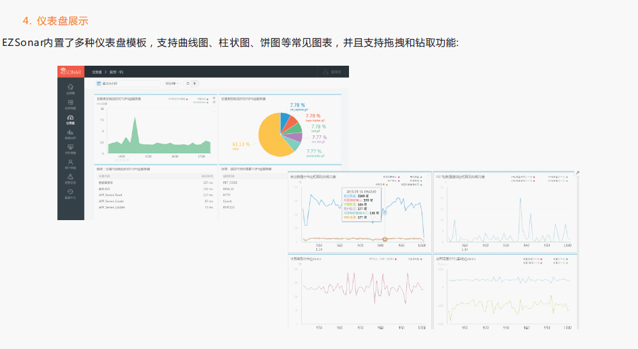Viewport: 638px width, 349px height.
Task: Click the pause button beside refresh
Action: pyautogui.click(x=195, y=83)
